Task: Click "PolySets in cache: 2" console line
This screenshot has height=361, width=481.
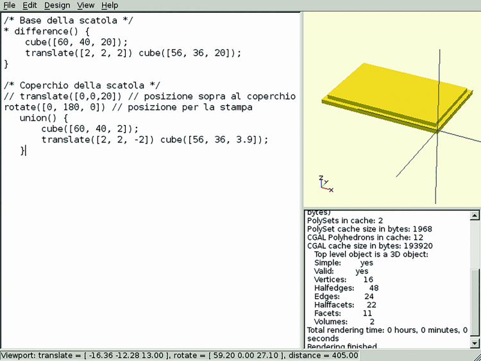Action: (x=346, y=220)
